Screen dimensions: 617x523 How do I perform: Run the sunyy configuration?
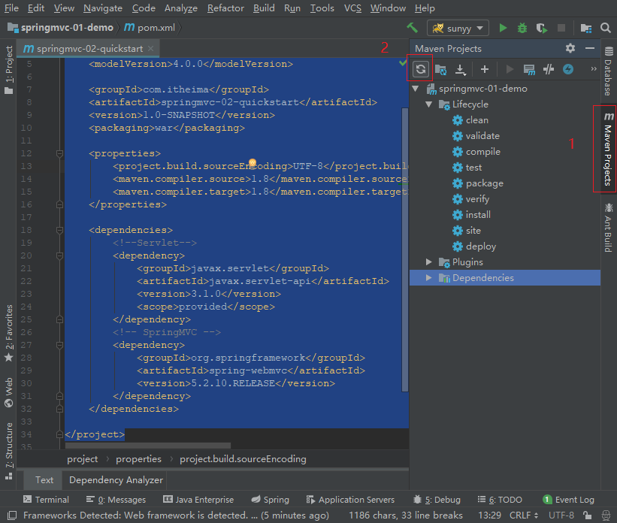click(x=503, y=28)
